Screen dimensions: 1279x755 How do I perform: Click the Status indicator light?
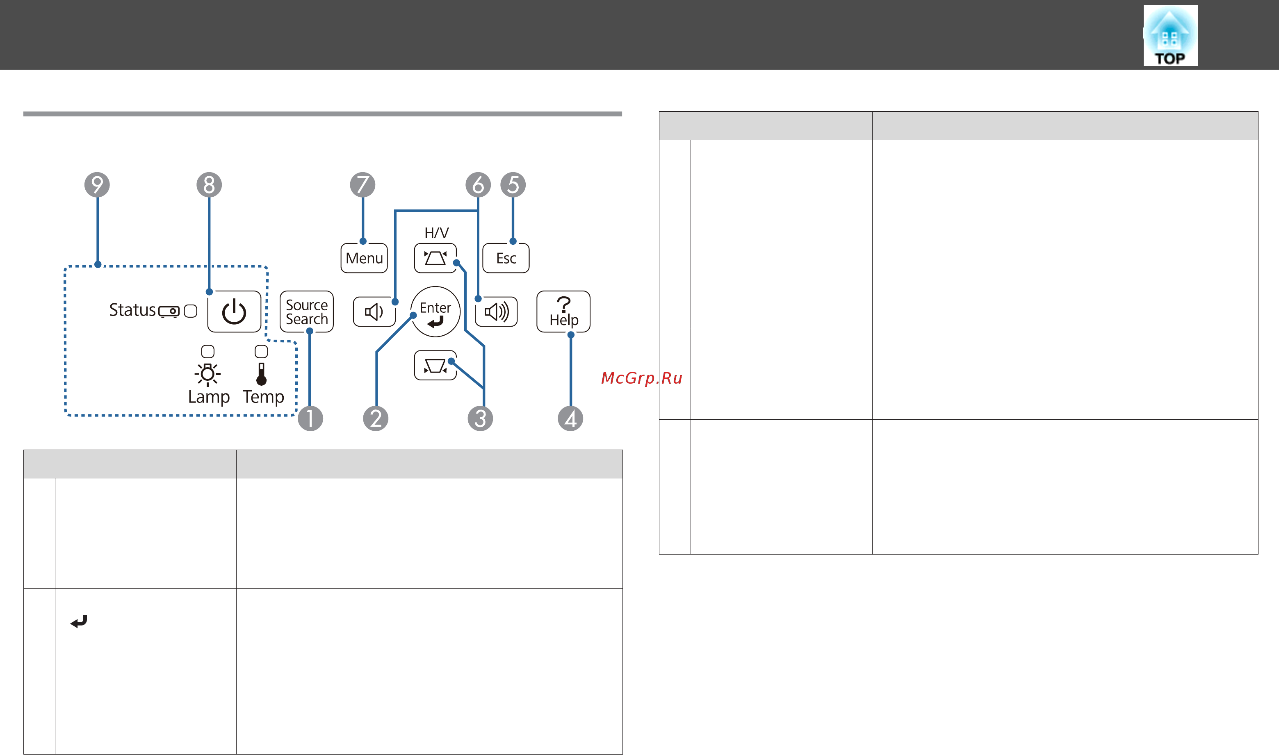190,311
